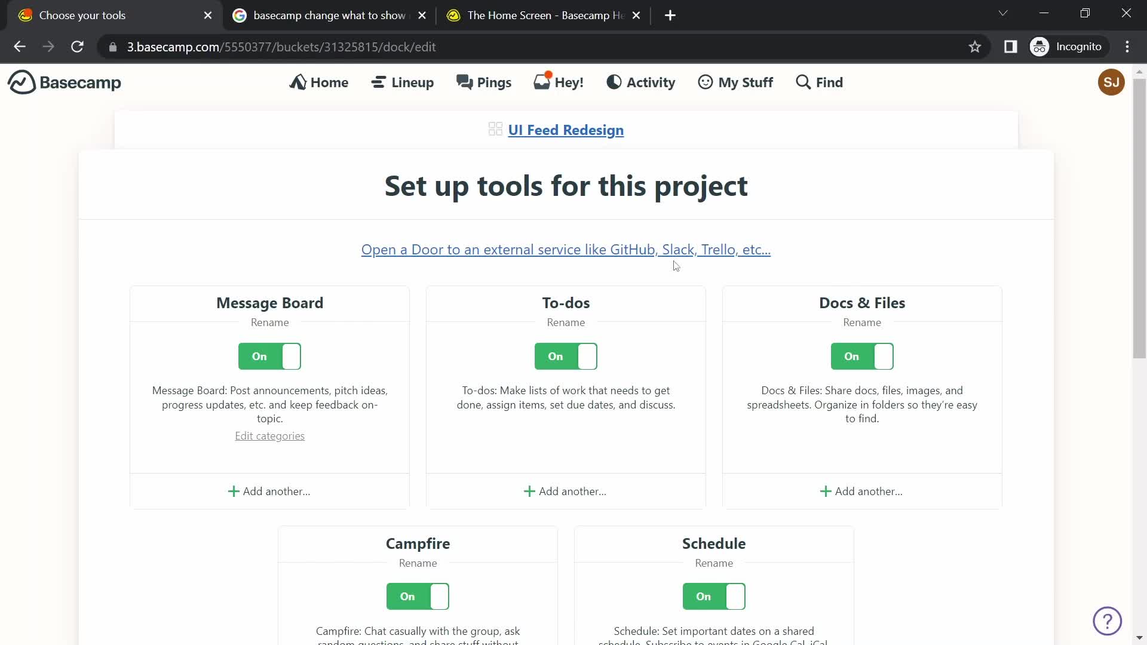
Task: Turn off the Docs & Files toggle
Action: [862, 356]
